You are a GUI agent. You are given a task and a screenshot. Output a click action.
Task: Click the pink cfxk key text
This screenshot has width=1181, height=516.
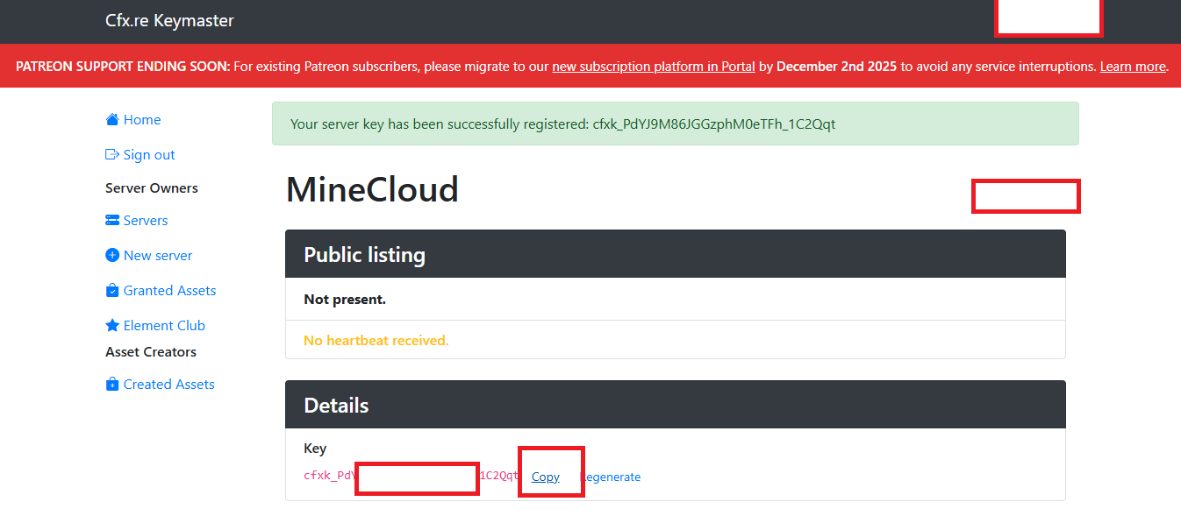click(x=412, y=476)
